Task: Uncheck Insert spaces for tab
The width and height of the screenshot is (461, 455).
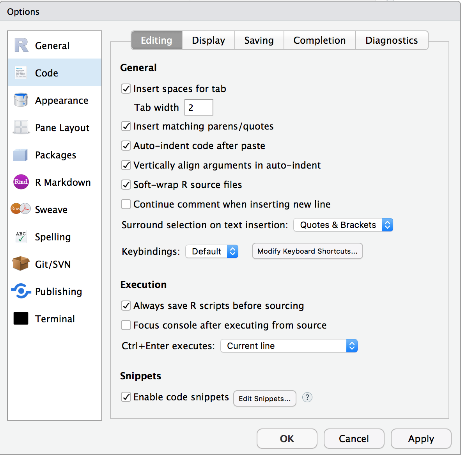Action: coord(126,89)
